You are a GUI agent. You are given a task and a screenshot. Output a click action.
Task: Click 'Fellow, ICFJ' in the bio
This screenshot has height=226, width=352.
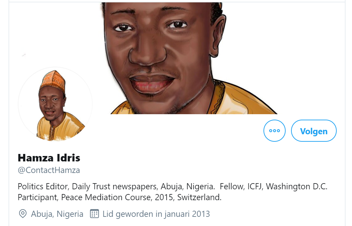click(241, 187)
